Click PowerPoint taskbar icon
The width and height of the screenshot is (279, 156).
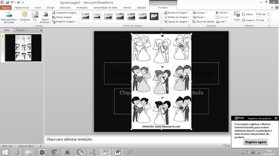[x=105, y=152]
